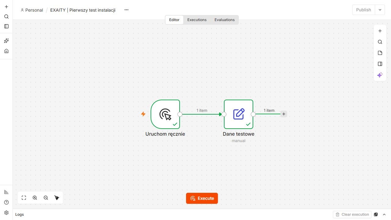The image size is (391, 220).
Task: Tidy up workflow with broom icon
Action: [57, 198]
